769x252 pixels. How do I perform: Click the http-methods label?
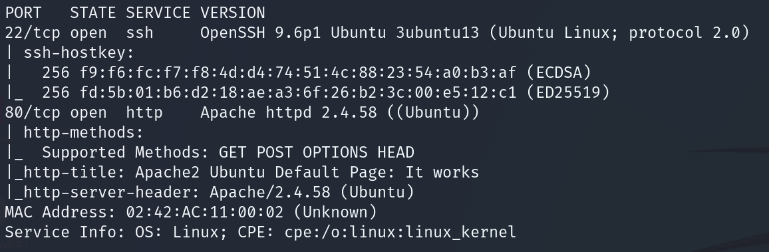[x=83, y=132]
